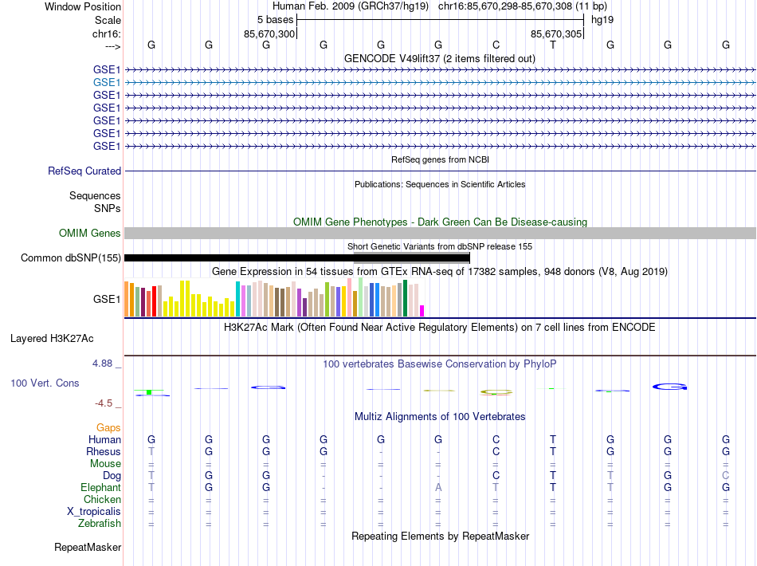Click base C in the top sequence ruler

[x=496, y=45]
